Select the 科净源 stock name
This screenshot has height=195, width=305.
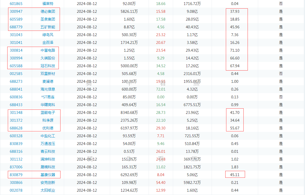click(48, 120)
